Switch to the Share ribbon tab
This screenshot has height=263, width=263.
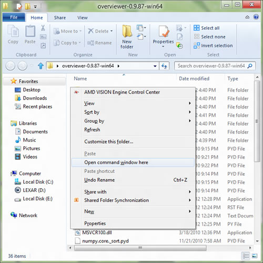(60, 18)
